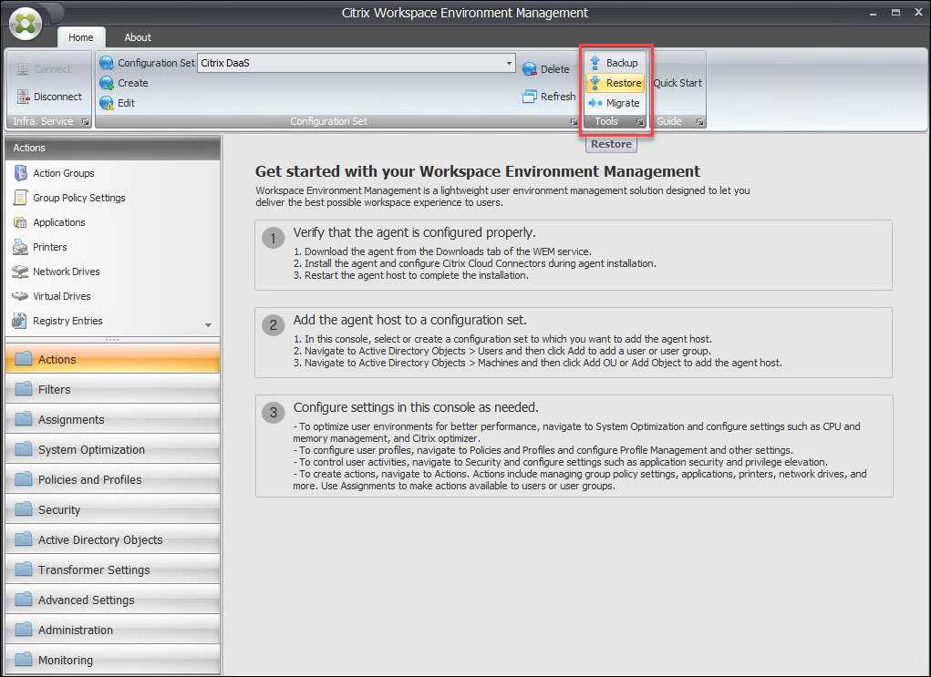The image size is (931, 677).
Task: Click the Virtual Drives icon
Action: pyautogui.click(x=20, y=296)
